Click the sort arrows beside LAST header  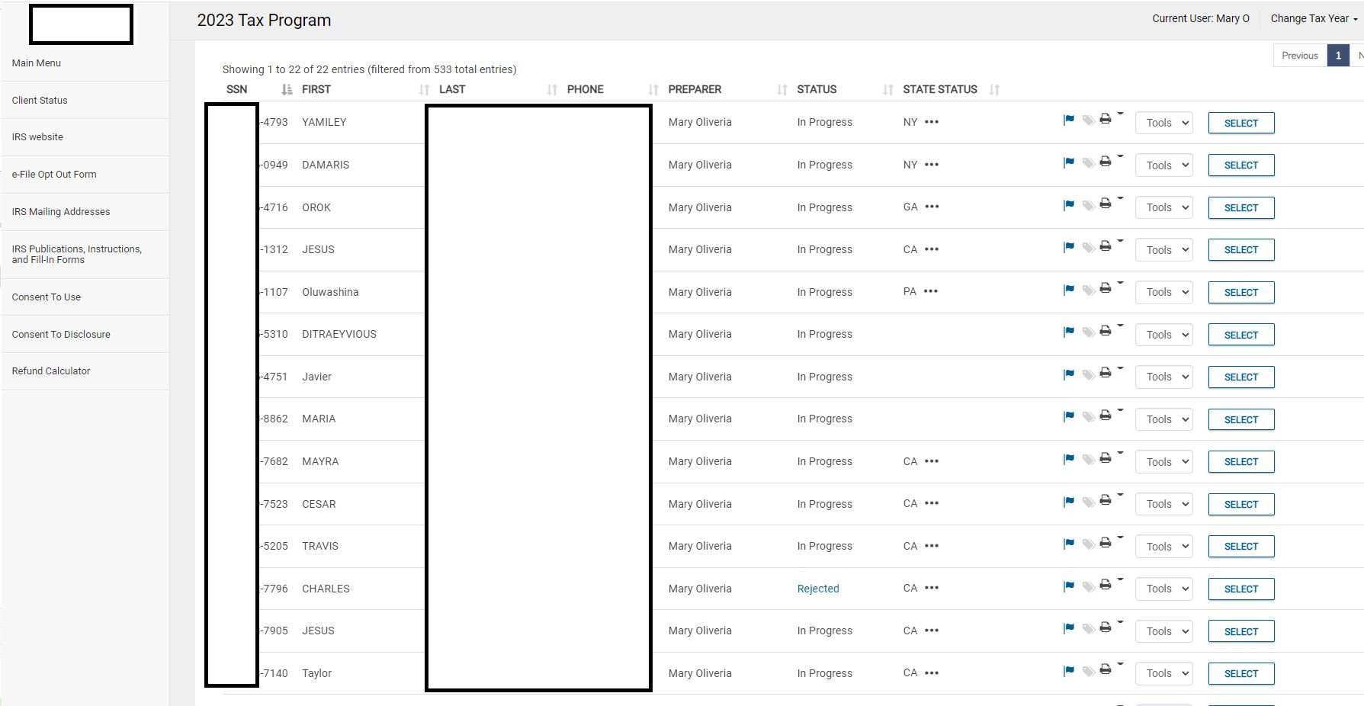[x=553, y=89]
